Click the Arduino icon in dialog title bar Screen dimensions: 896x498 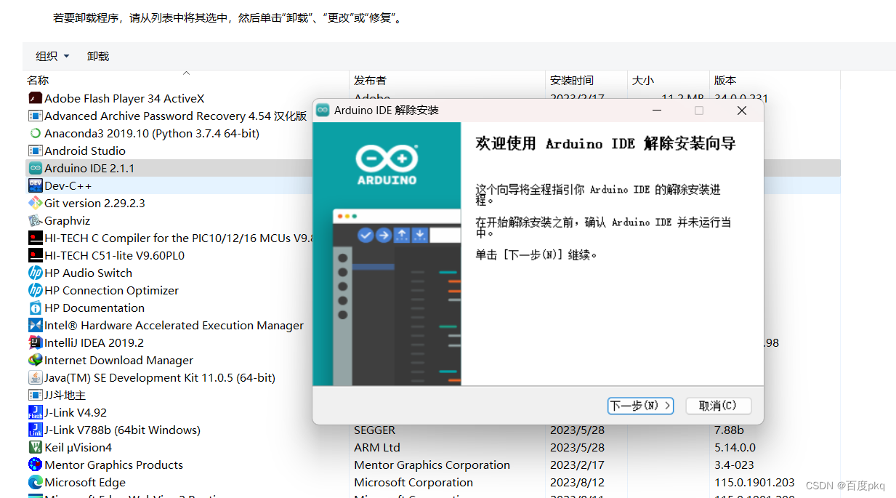pos(323,111)
